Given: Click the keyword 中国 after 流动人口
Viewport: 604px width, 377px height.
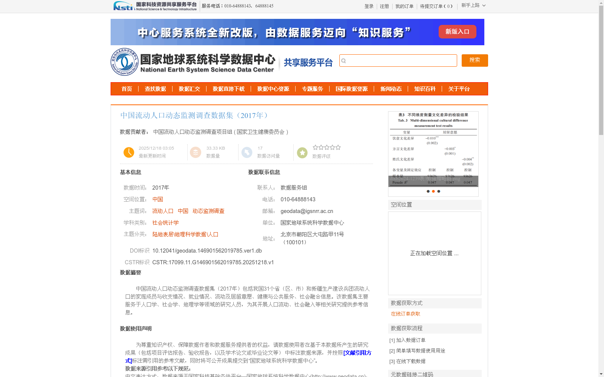Looking at the screenshot, I should pyautogui.click(x=183, y=211).
